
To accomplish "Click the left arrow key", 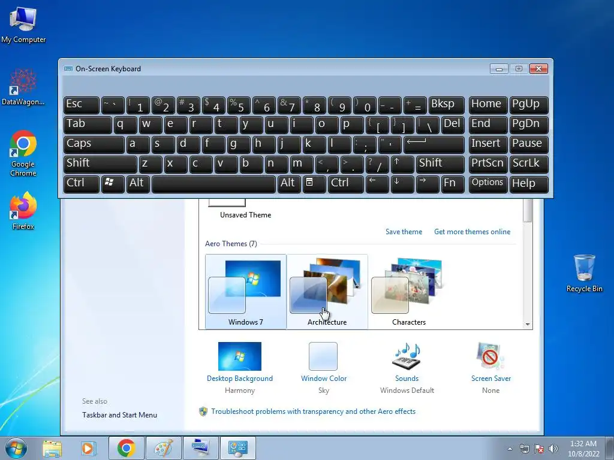I will tap(377, 184).
